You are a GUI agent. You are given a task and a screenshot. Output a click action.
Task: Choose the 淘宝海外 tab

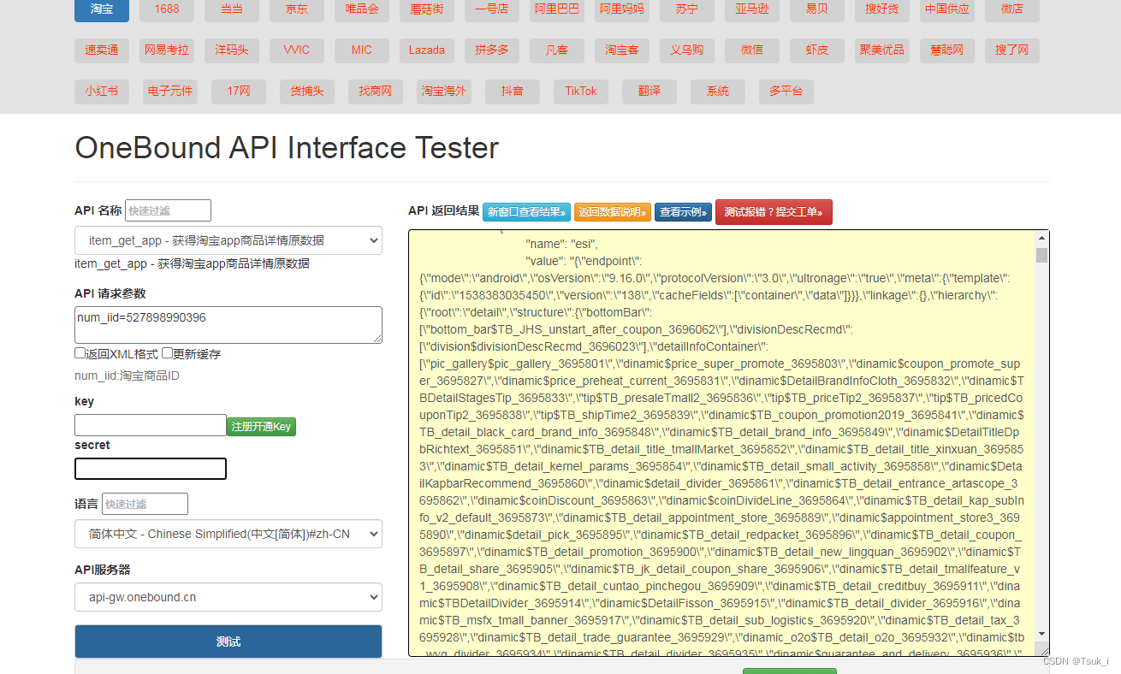[x=444, y=92]
